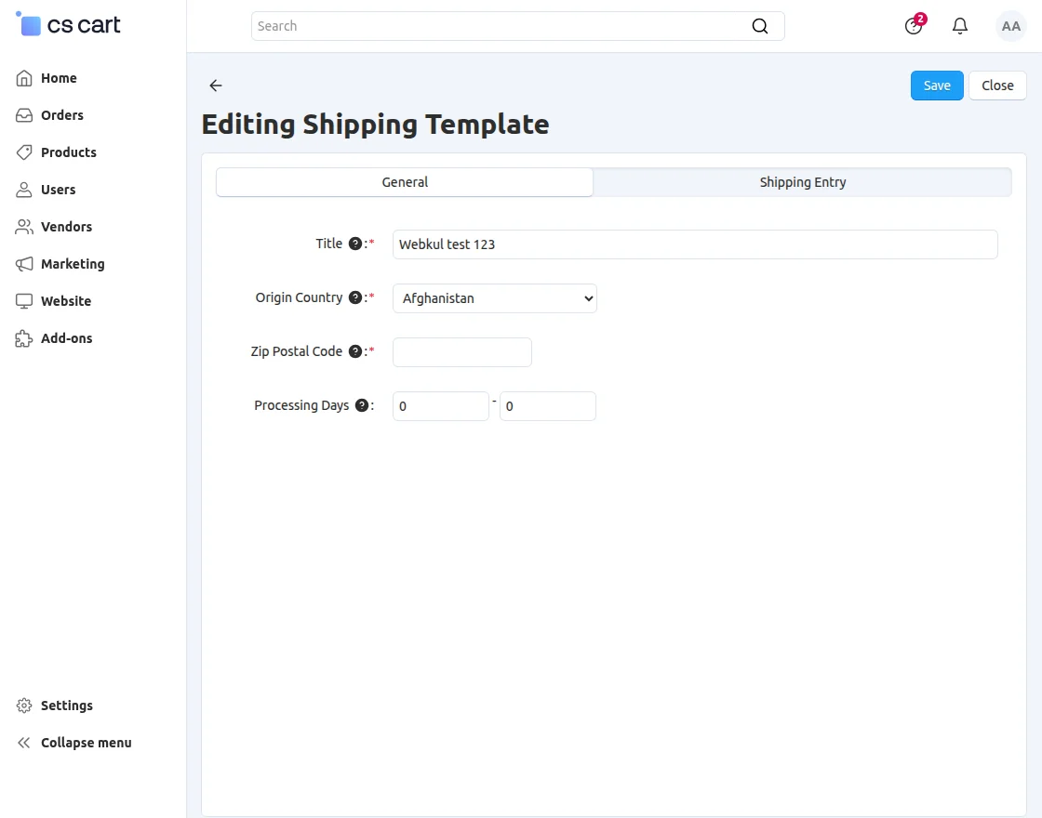Click the Zip Postal Code input

pyautogui.click(x=461, y=352)
